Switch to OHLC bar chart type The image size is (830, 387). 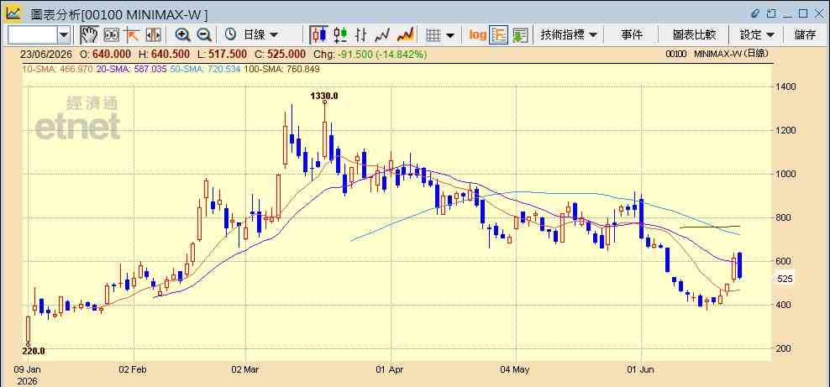click(x=361, y=35)
